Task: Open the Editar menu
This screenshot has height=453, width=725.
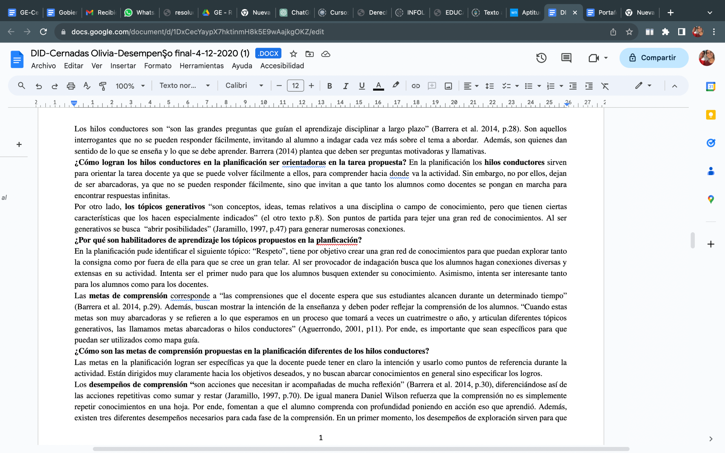Action: point(74,66)
